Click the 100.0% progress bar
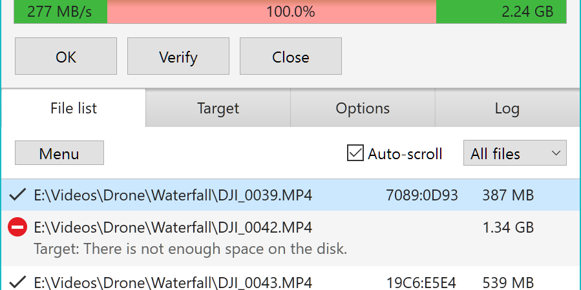Image resolution: width=581 pixels, height=290 pixels. [290, 12]
